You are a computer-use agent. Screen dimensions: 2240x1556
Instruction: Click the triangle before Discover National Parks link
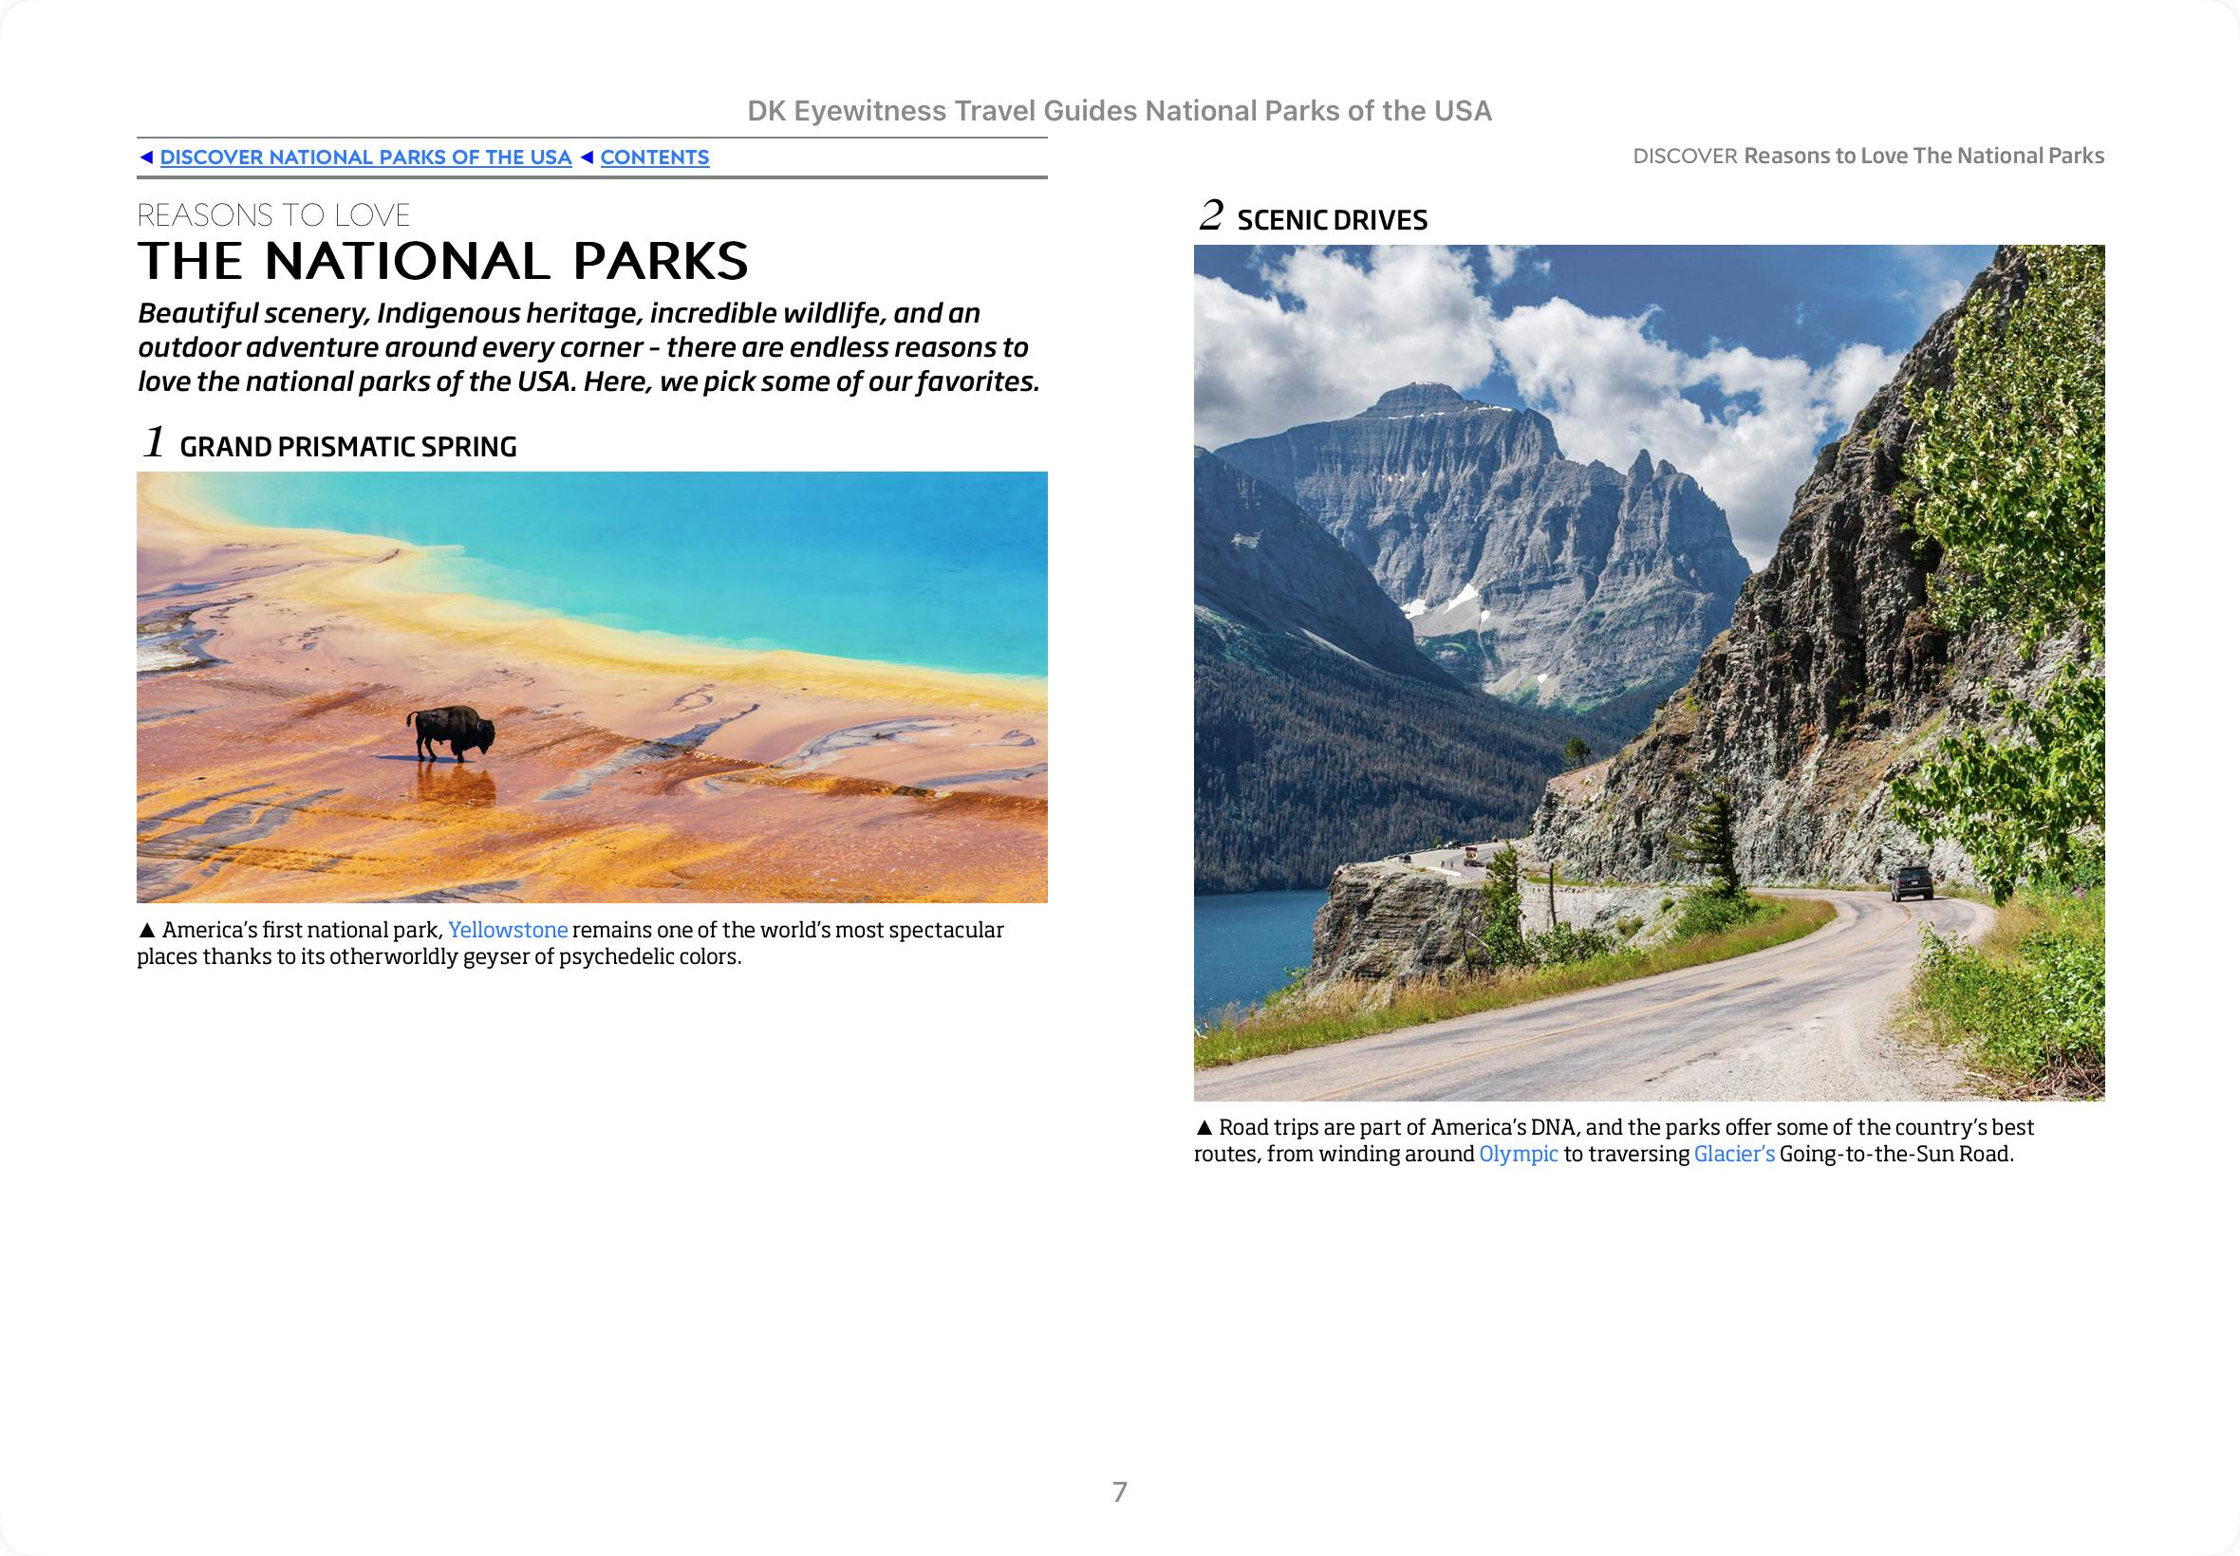[x=146, y=157]
